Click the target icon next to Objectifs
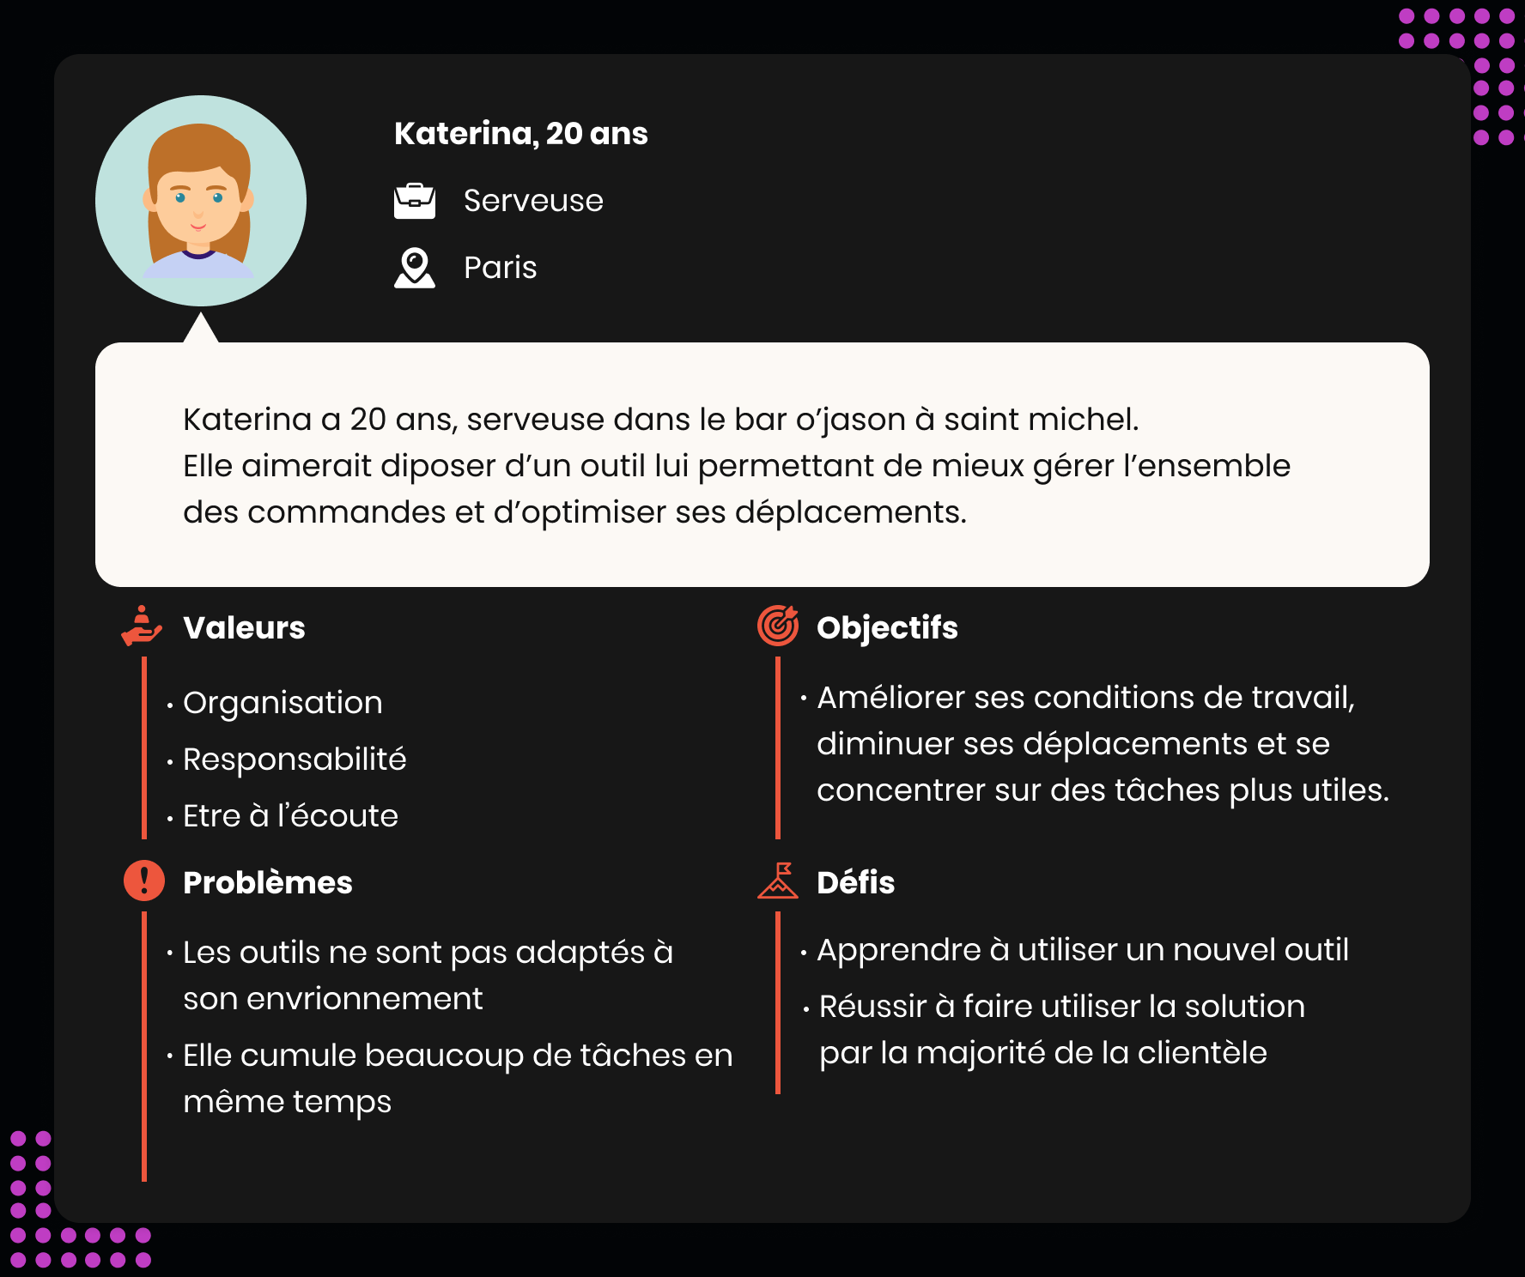The height and width of the screenshot is (1277, 1525). pyautogui.click(x=777, y=626)
